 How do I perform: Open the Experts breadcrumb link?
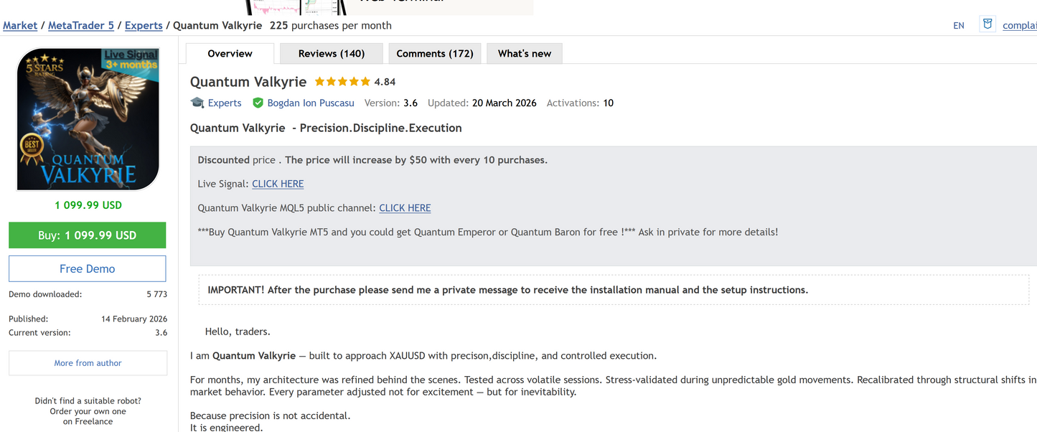click(144, 25)
